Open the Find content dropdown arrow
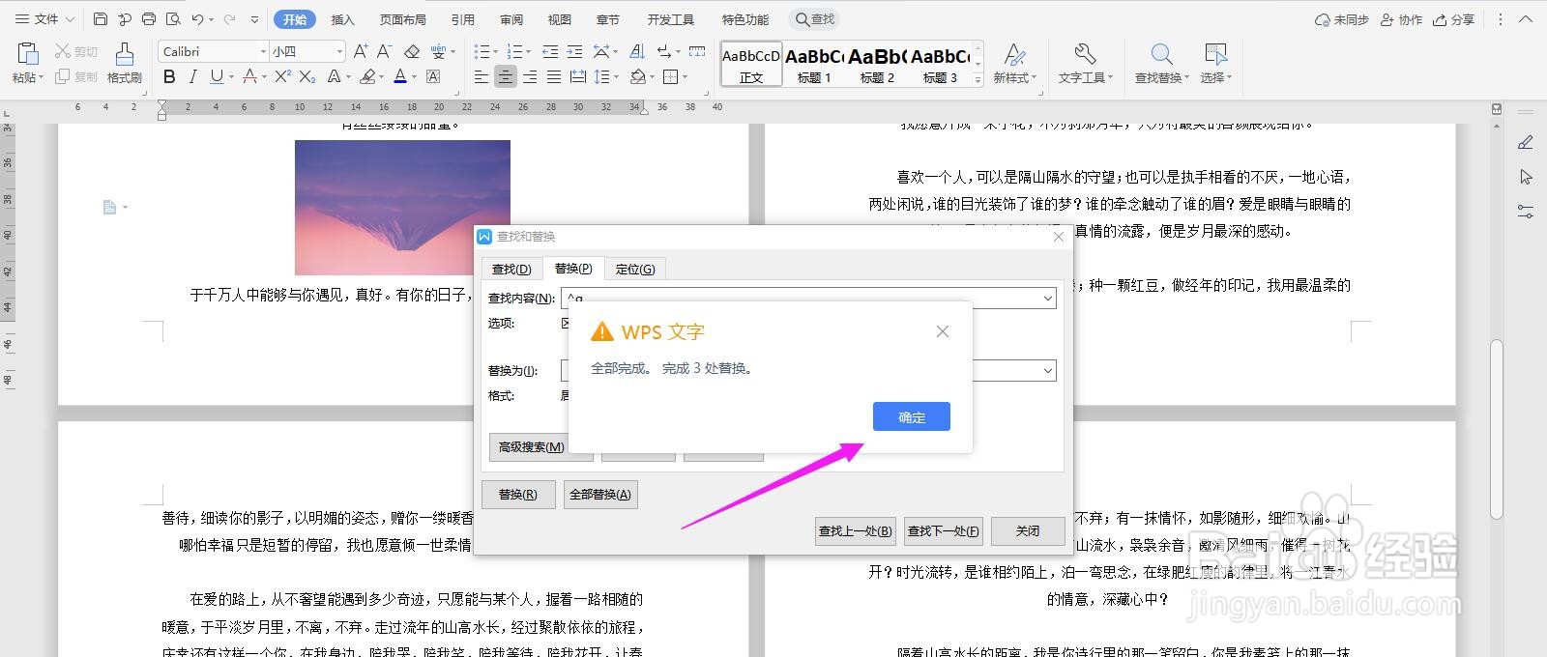Image resolution: width=1547 pixels, height=657 pixels. pos(1047,299)
